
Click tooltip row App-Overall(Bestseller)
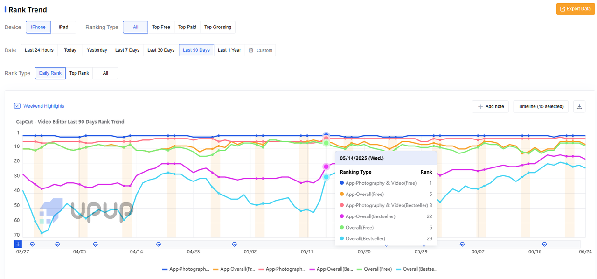[386, 216]
